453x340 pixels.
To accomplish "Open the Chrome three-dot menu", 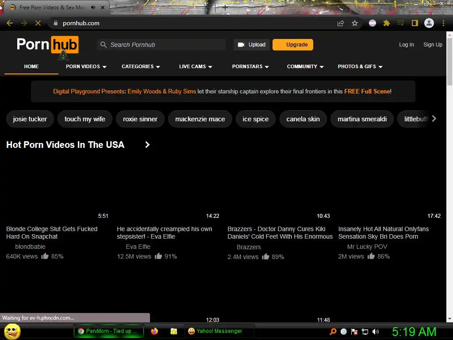I will pyautogui.click(x=443, y=23).
